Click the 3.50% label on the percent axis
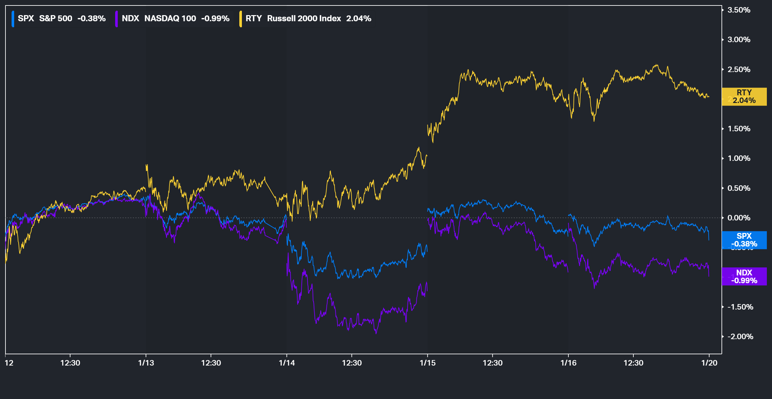772x399 pixels. point(739,10)
